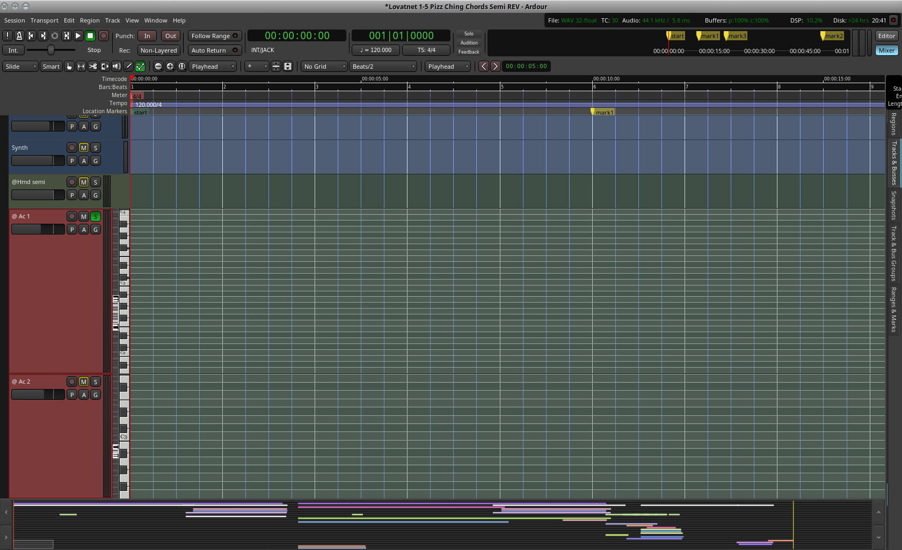Select the Cut (scissors) tool

click(93, 67)
